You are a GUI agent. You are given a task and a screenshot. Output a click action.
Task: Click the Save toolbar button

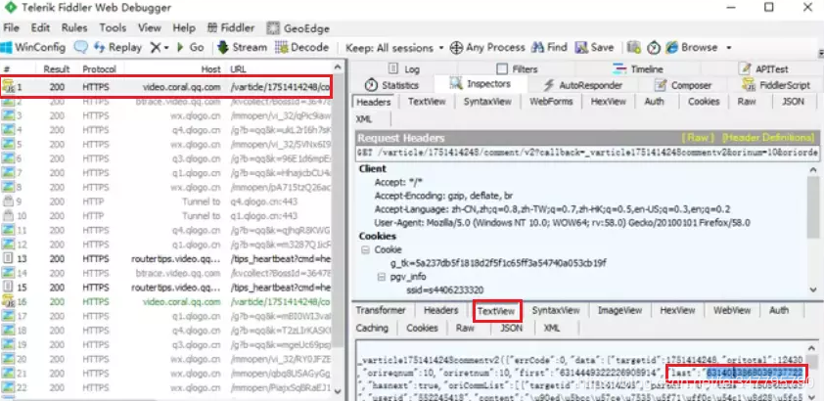coord(594,47)
